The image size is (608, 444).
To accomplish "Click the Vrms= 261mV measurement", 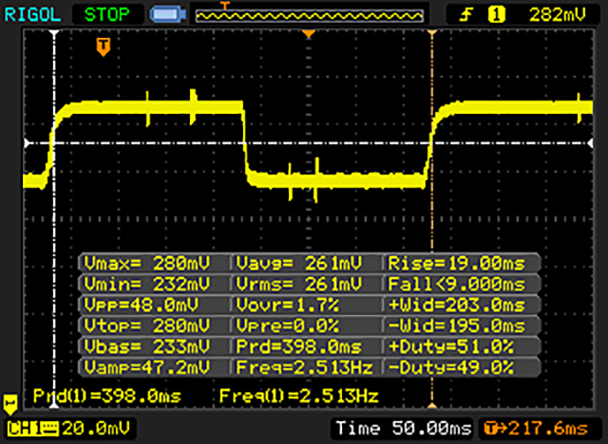I will pyautogui.click(x=299, y=284).
